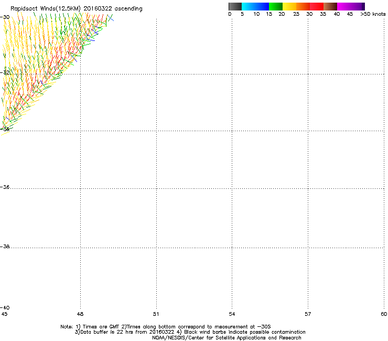This screenshot has height=341, width=388.
Task: Click the '40' legend tick label
Action: 337,14
